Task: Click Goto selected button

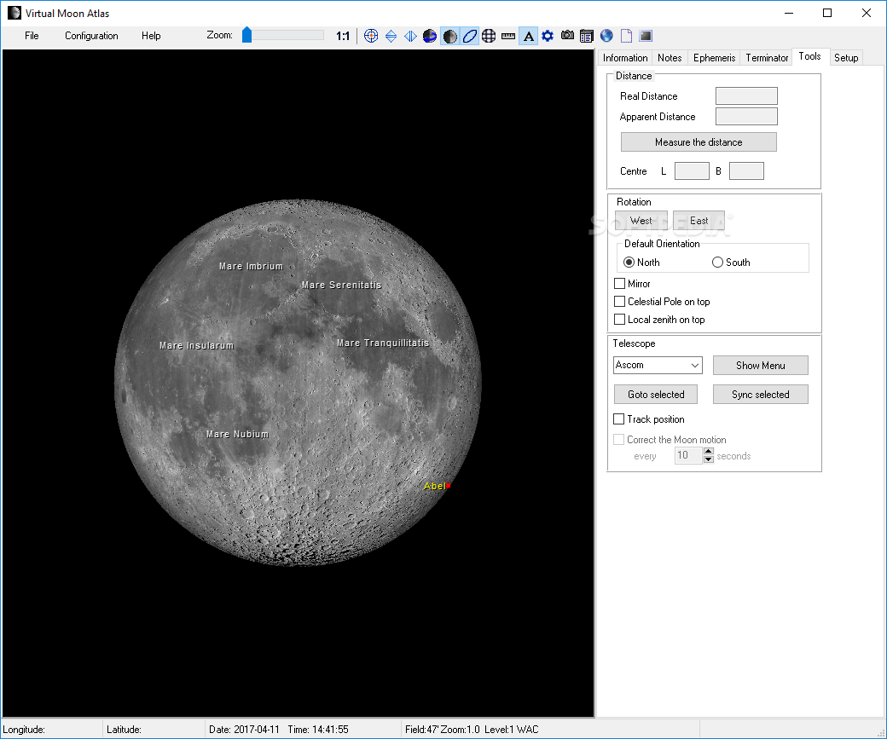Action: pos(656,395)
